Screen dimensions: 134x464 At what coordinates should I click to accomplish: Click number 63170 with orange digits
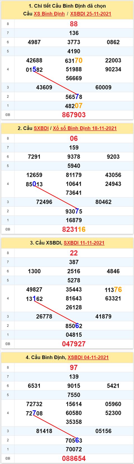[x=74, y=60]
